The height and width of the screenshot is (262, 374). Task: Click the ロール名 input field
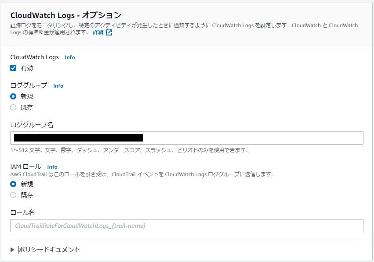pos(186,226)
